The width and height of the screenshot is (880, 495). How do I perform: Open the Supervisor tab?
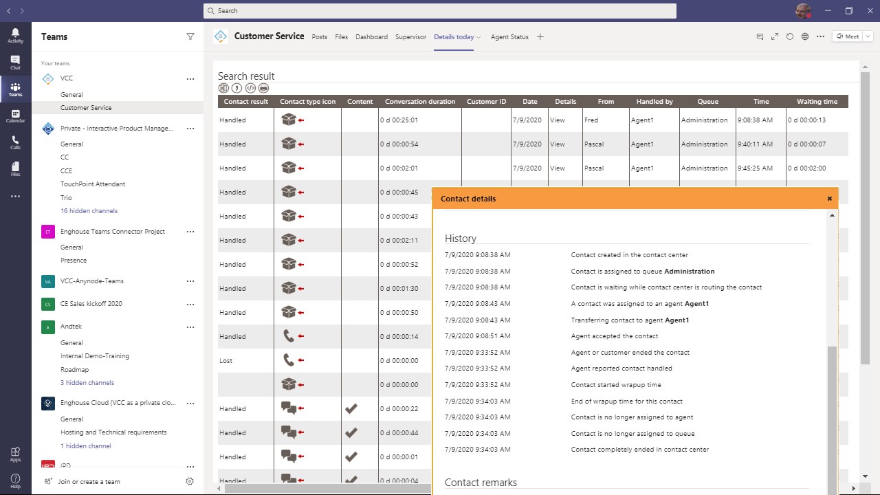410,37
